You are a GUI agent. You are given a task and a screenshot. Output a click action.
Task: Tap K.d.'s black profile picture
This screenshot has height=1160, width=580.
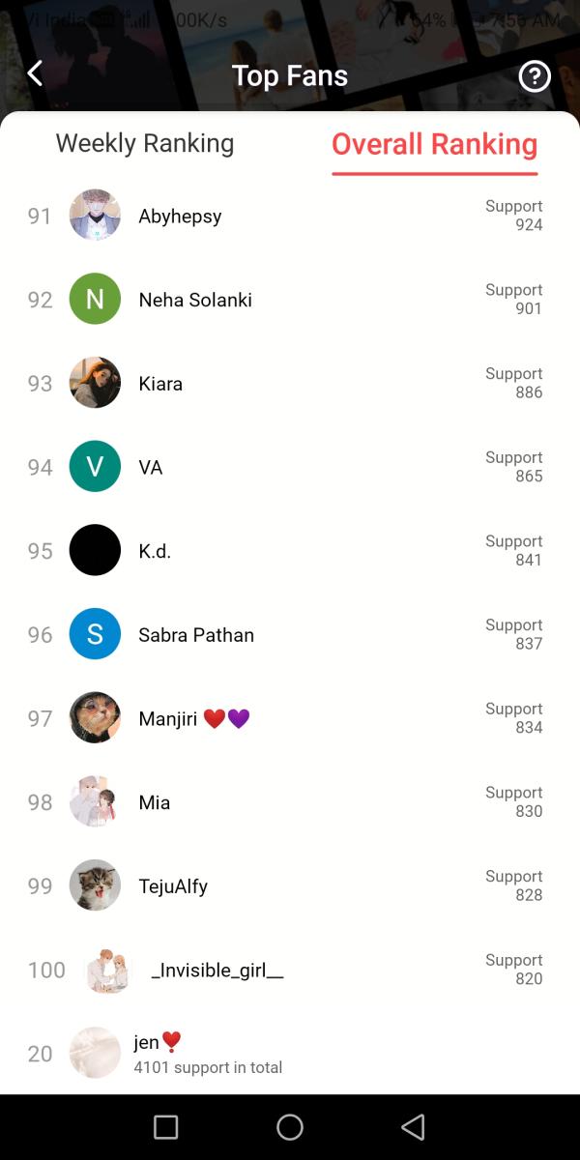pos(95,550)
